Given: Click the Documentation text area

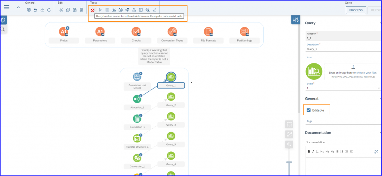Looking at the screenshot, I should (344, 166).
